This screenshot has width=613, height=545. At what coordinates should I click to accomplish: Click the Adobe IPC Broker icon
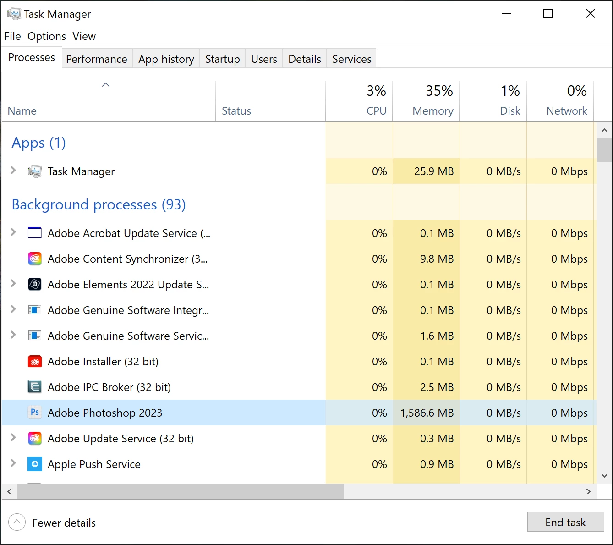pyautogui.click(x=35, y=387)
